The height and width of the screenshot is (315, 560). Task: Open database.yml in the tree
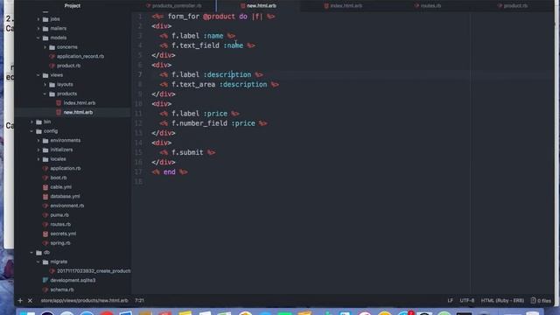click(65, 196)
